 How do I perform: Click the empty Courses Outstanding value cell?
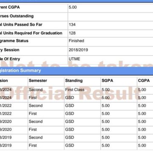[x=110, y=16]
